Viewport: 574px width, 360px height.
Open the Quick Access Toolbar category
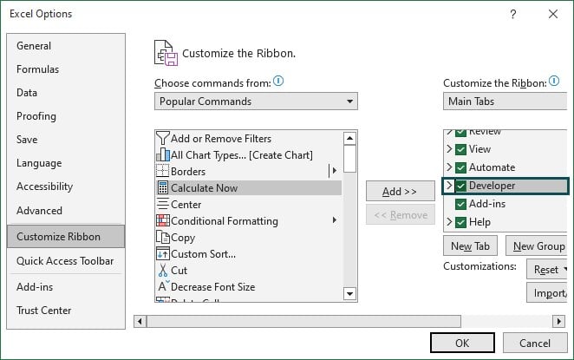66,261
